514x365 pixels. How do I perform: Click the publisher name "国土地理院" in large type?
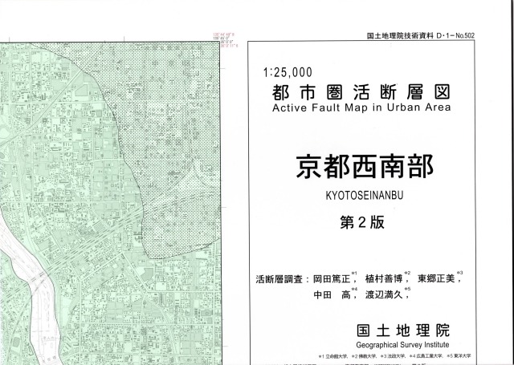tap(403, 331)
